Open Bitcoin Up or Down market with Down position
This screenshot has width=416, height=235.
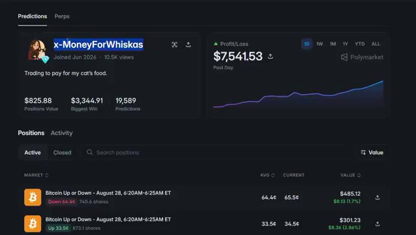[108, 193]
